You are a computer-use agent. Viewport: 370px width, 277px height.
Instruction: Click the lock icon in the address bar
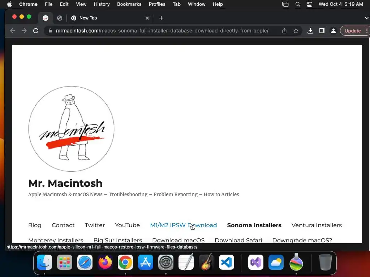click(50, 31)
